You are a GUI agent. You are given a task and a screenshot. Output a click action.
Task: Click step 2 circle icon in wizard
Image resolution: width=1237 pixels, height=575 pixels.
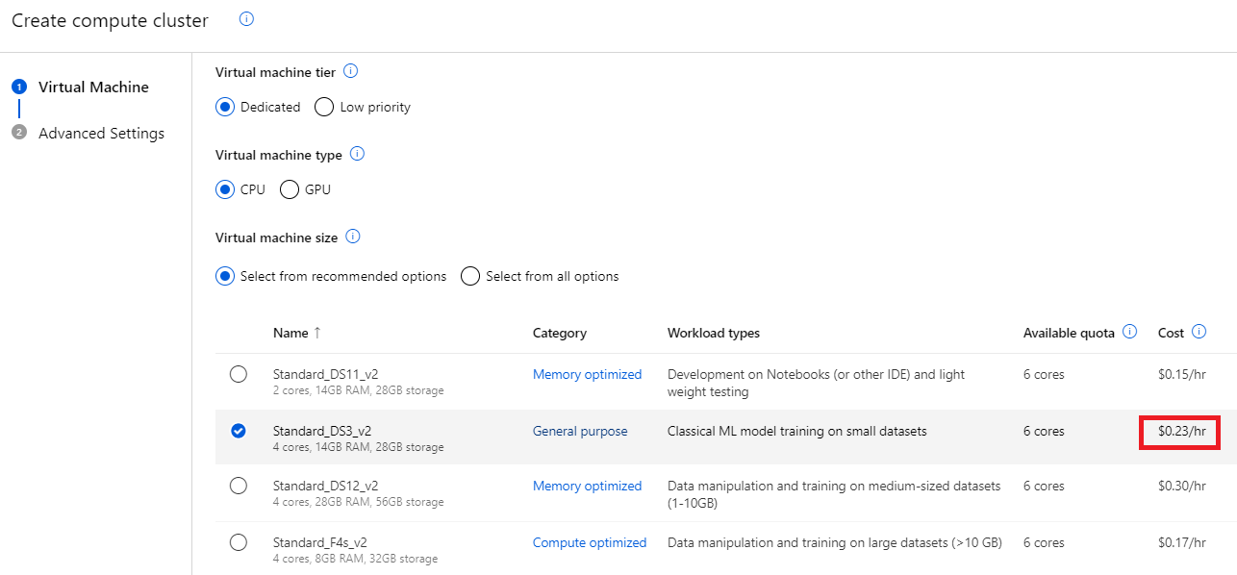(x=18, y=133)
